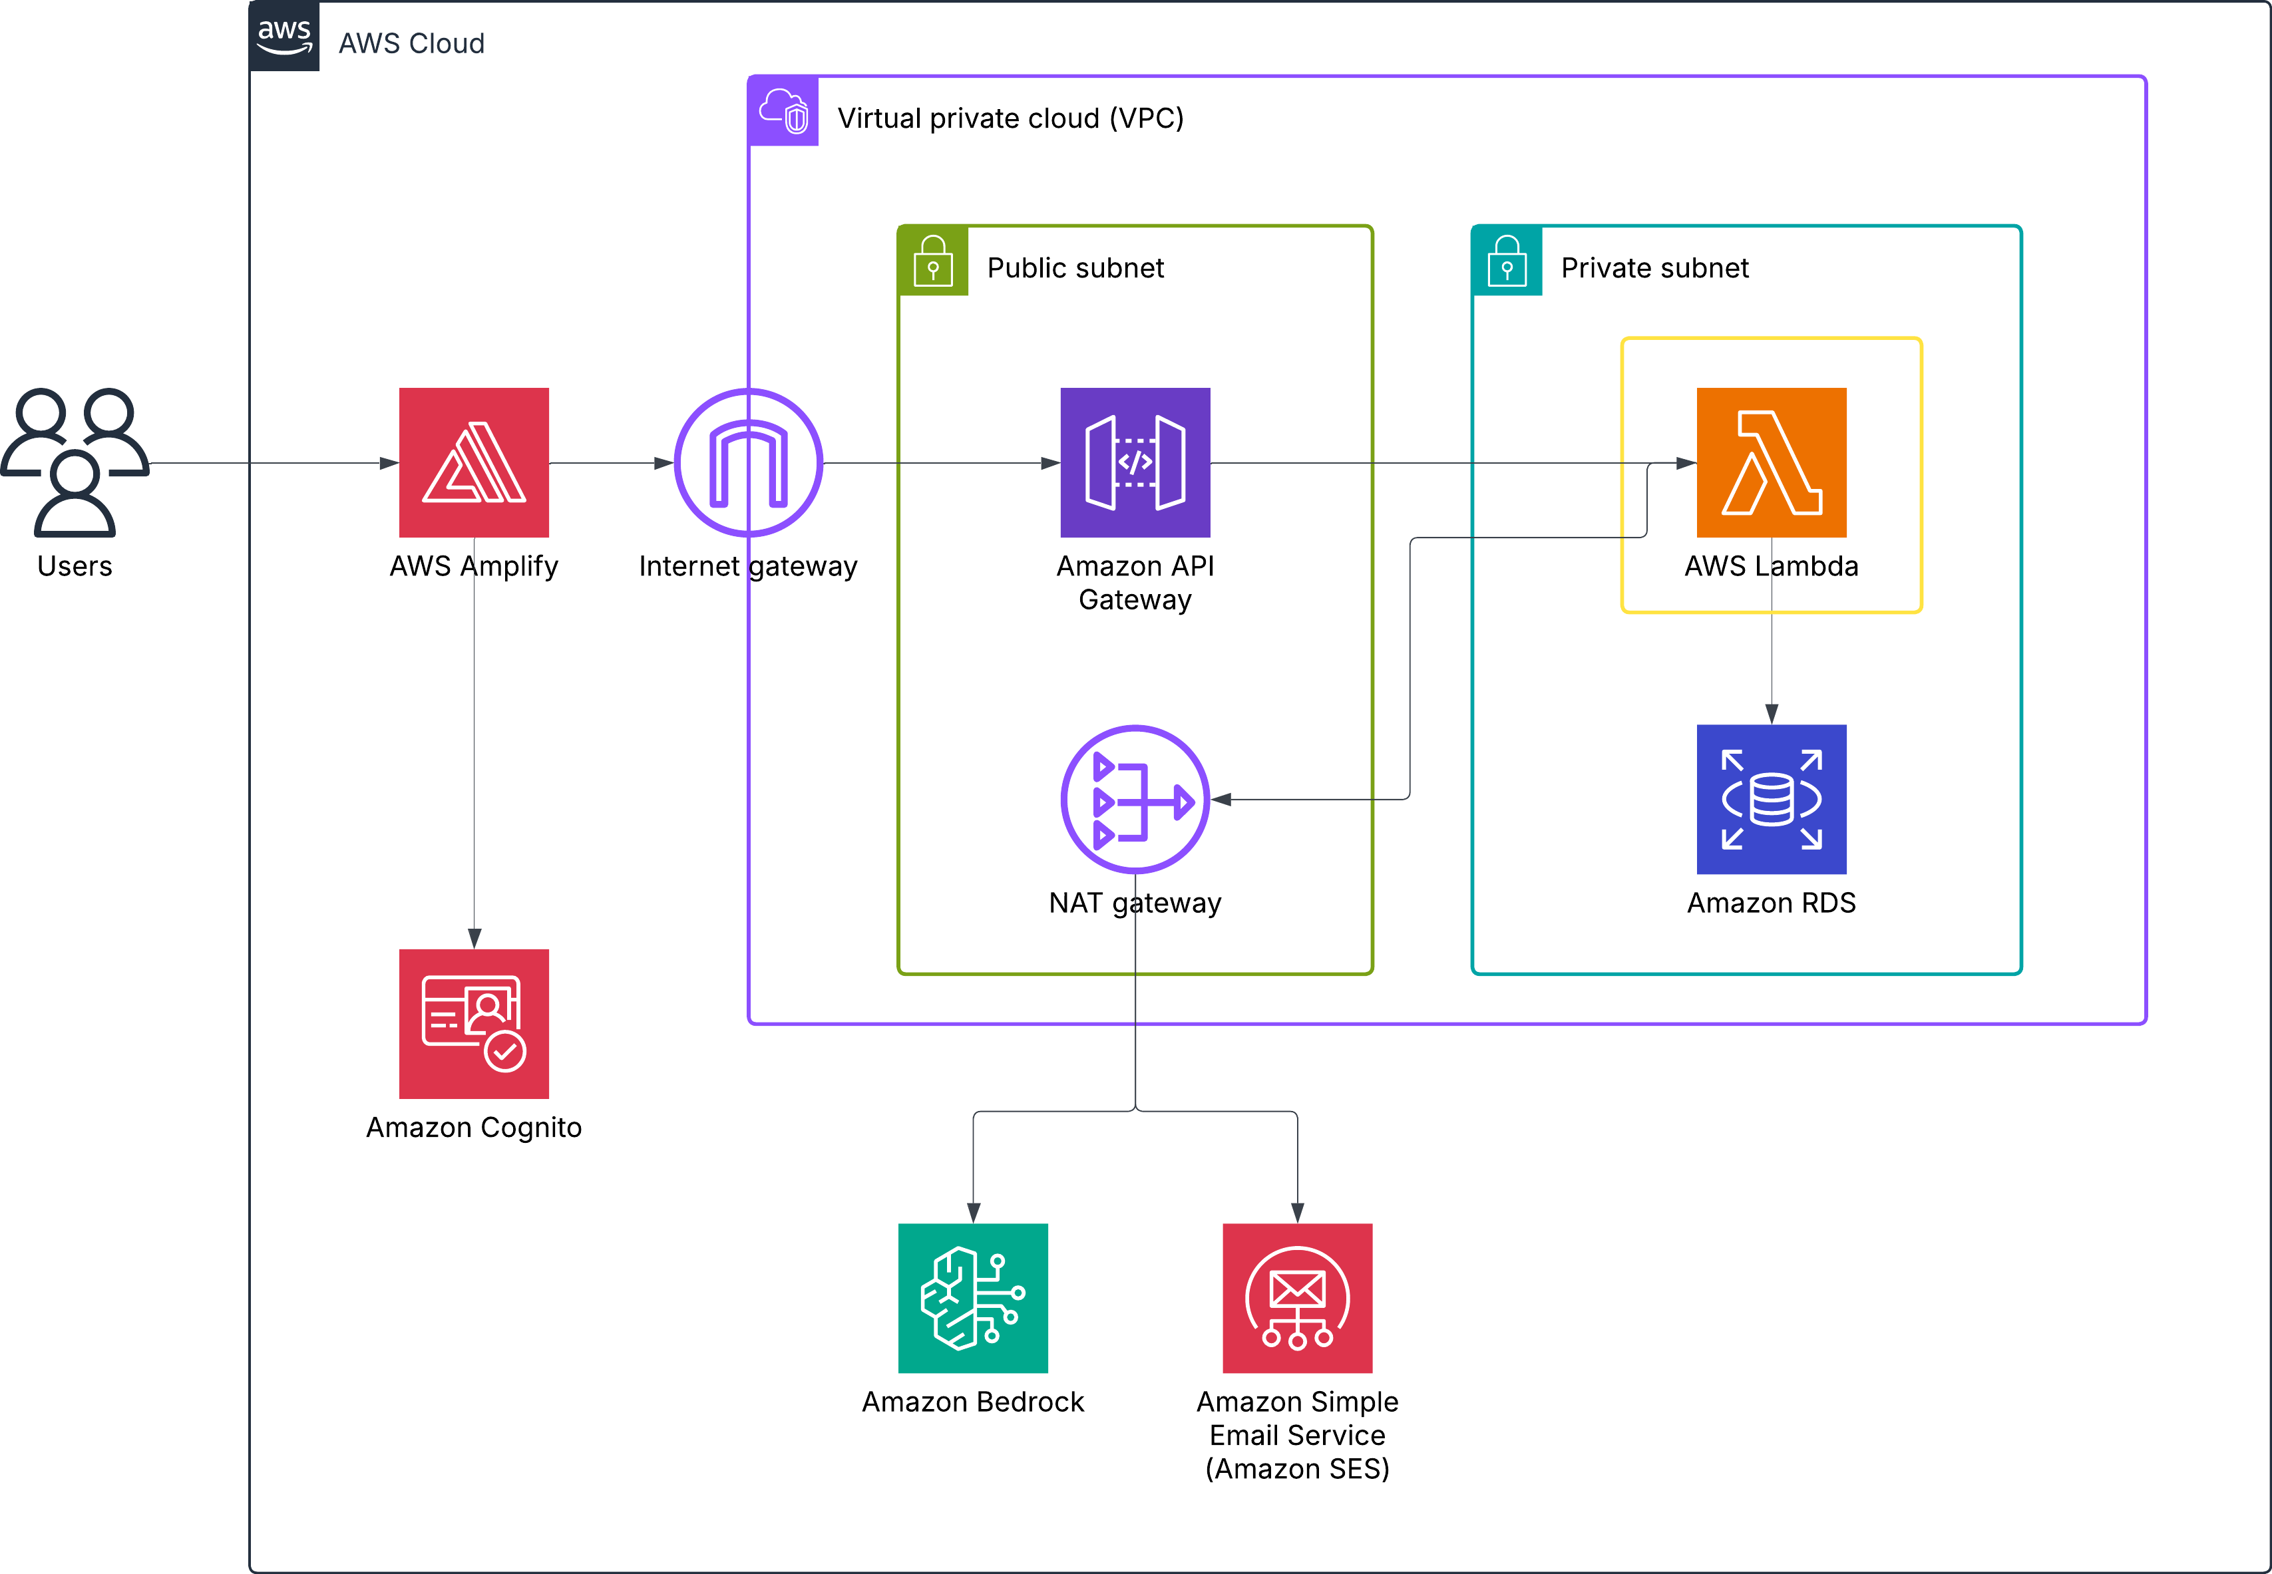Select the Amazon API Gateway icon
The width and height of the screenshot is (2272, 1574).
[x=1135, y=462]
